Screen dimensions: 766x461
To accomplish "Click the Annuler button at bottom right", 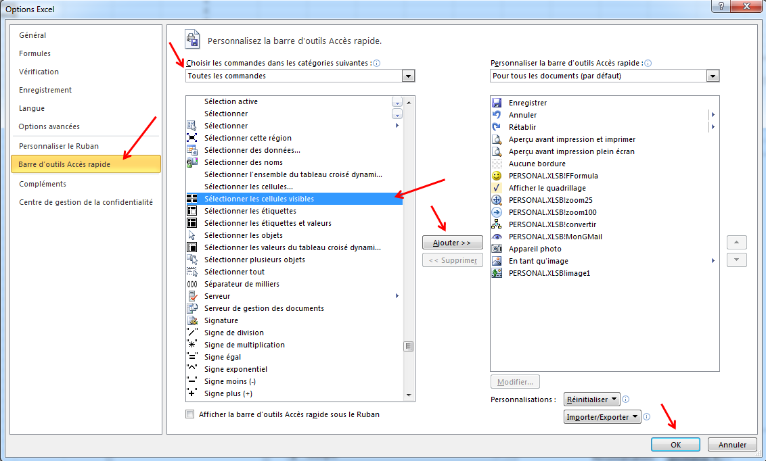I will click(732, 444).
